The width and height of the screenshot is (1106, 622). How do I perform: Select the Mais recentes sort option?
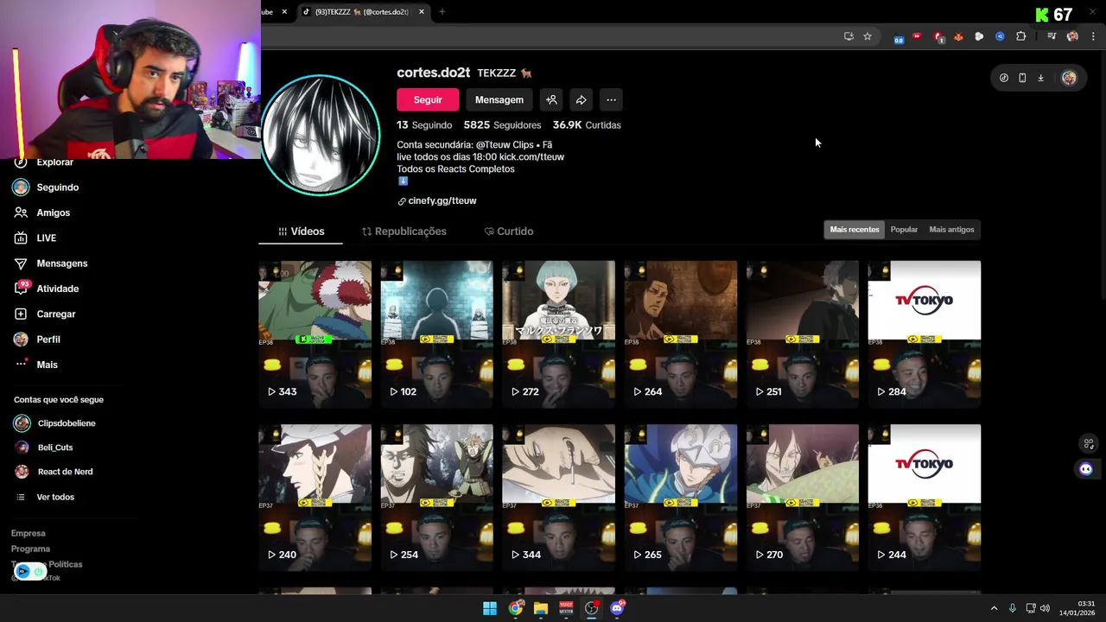855,230
